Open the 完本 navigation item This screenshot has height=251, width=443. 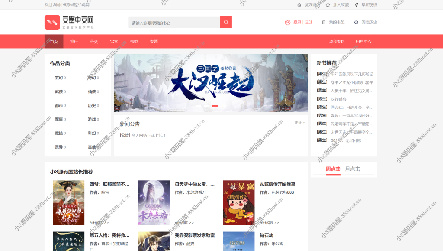[x=114, y=42]
